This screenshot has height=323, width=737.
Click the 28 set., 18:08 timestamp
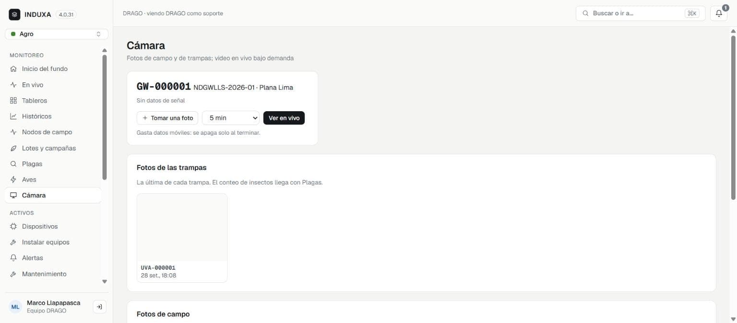click(158, 276)
